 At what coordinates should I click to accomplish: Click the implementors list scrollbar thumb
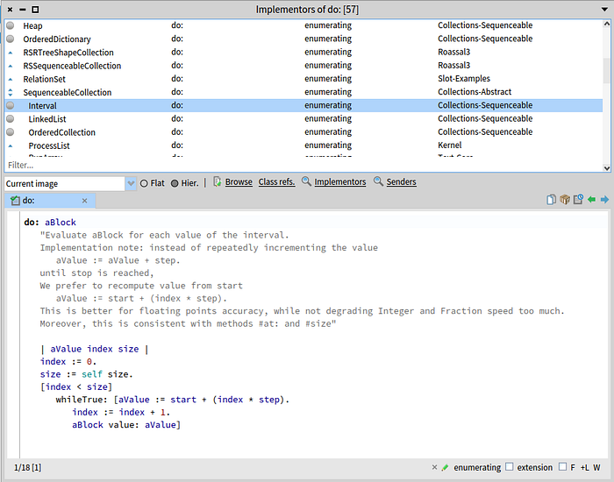pyautogui.click(x=607, y=70)
